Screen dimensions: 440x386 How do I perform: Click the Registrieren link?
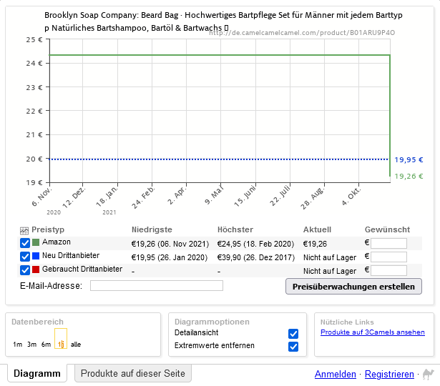point(389,374)
